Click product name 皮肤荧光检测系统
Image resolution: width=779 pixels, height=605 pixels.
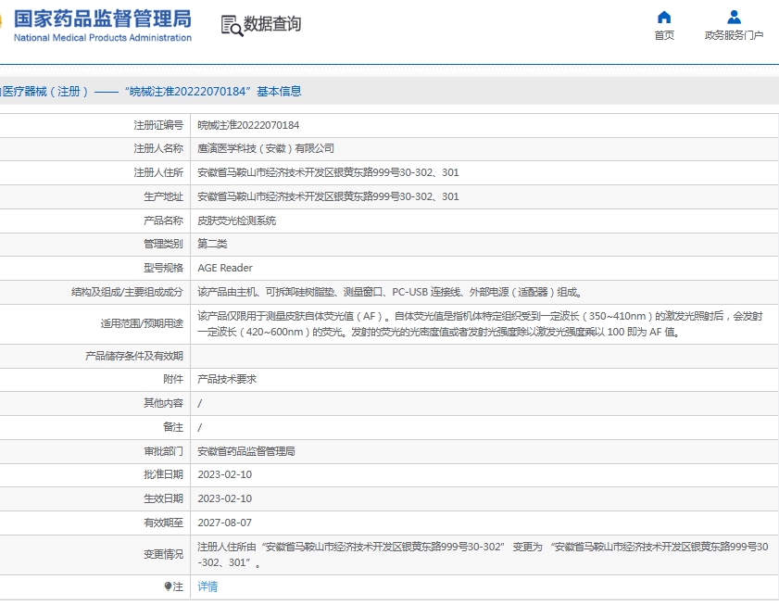[237, 221]
